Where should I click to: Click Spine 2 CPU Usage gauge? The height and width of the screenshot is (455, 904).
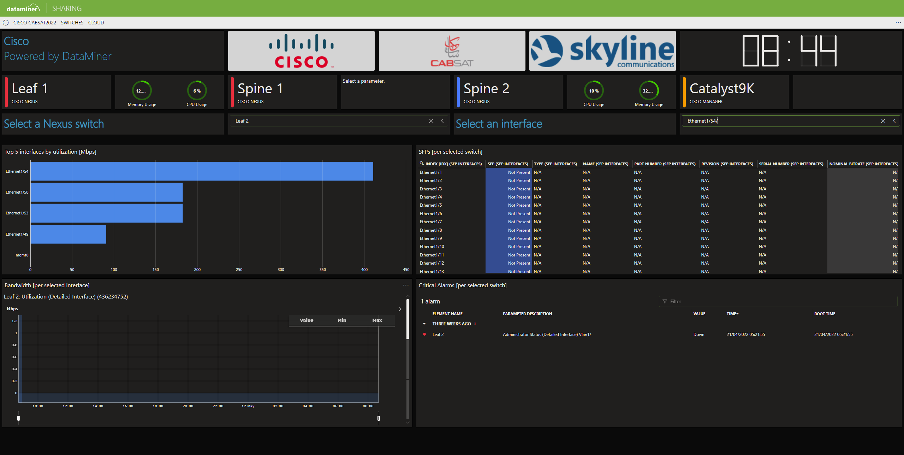click(x=594, y=91)
